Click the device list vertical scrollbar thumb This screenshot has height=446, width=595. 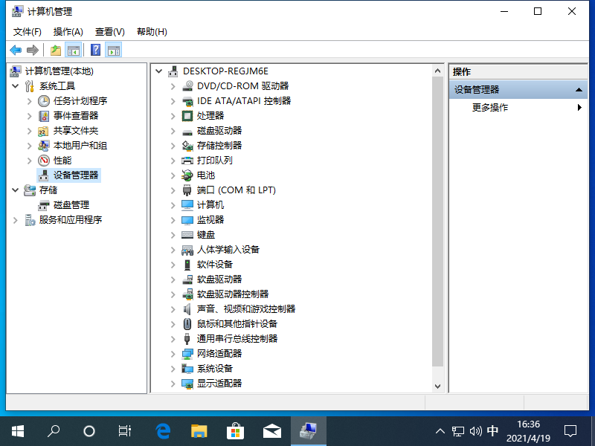pyautogui.click(x=437, y=222)
